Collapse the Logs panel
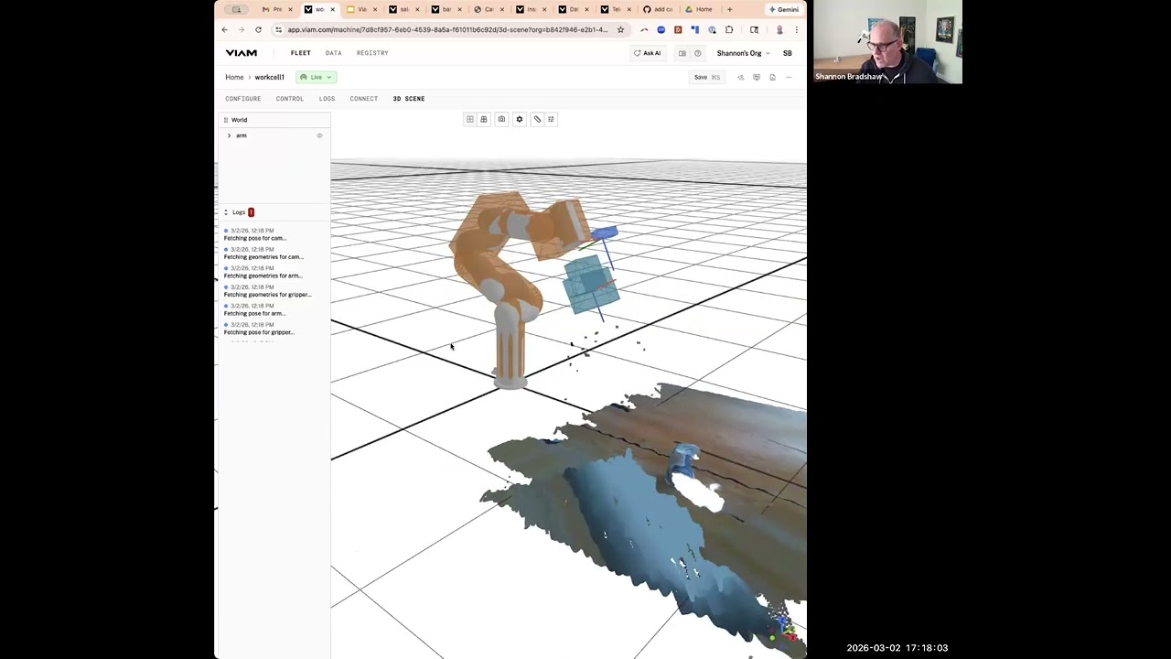This screenshot has height=659, width=1171. pos(226,212)
